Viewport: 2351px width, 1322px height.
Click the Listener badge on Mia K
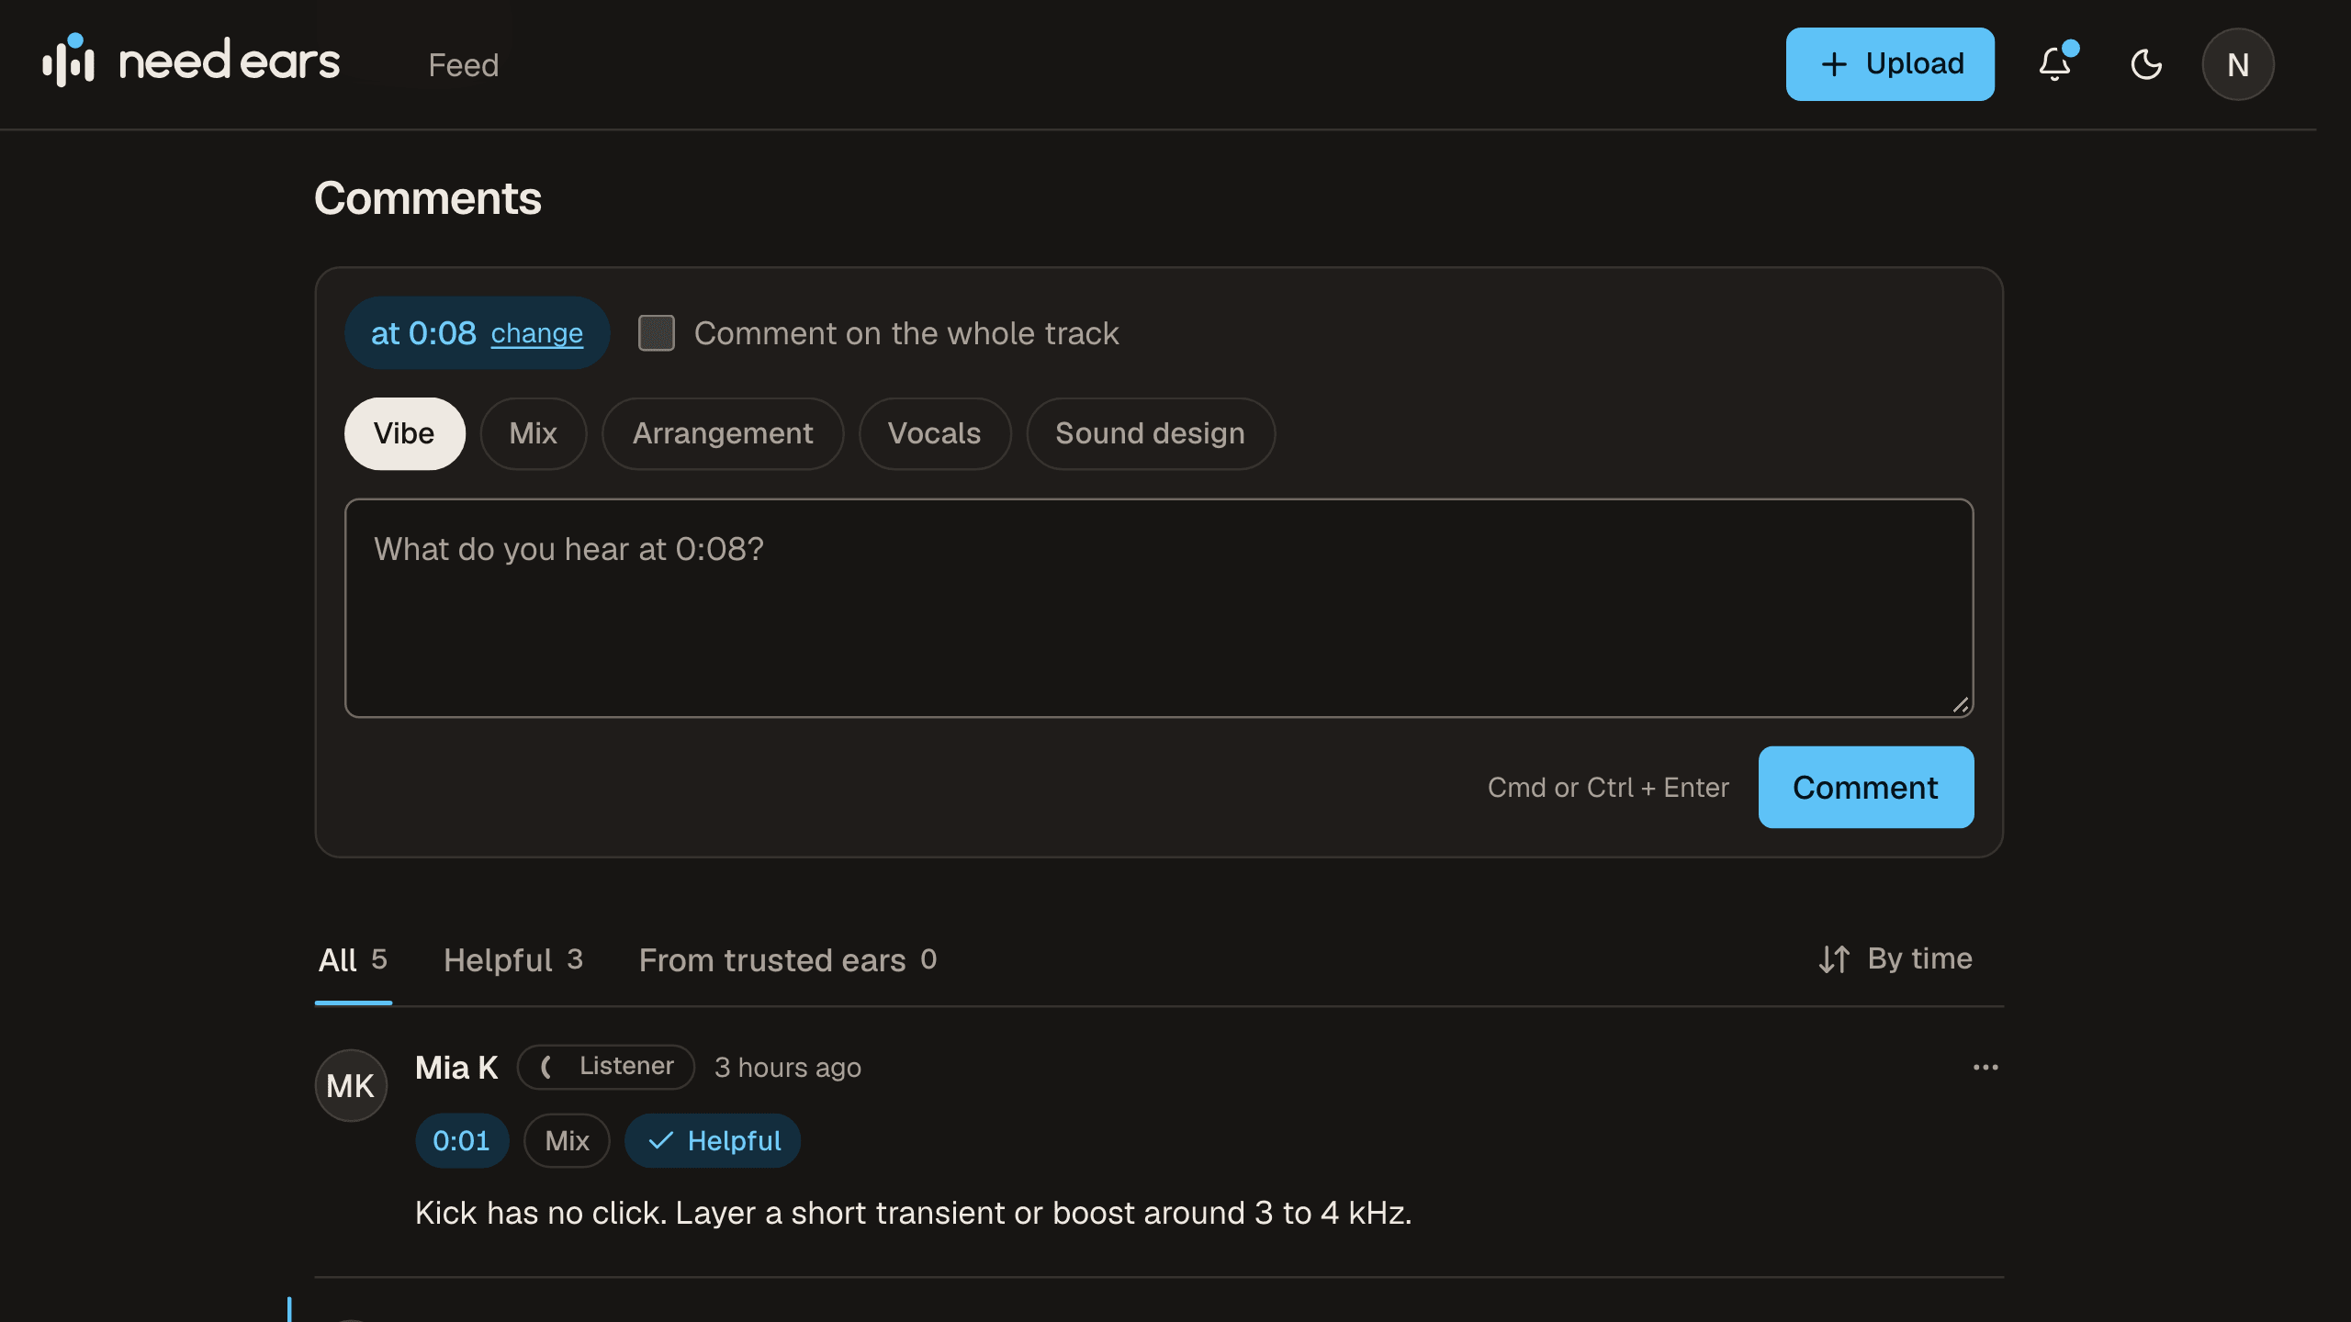606,1067
